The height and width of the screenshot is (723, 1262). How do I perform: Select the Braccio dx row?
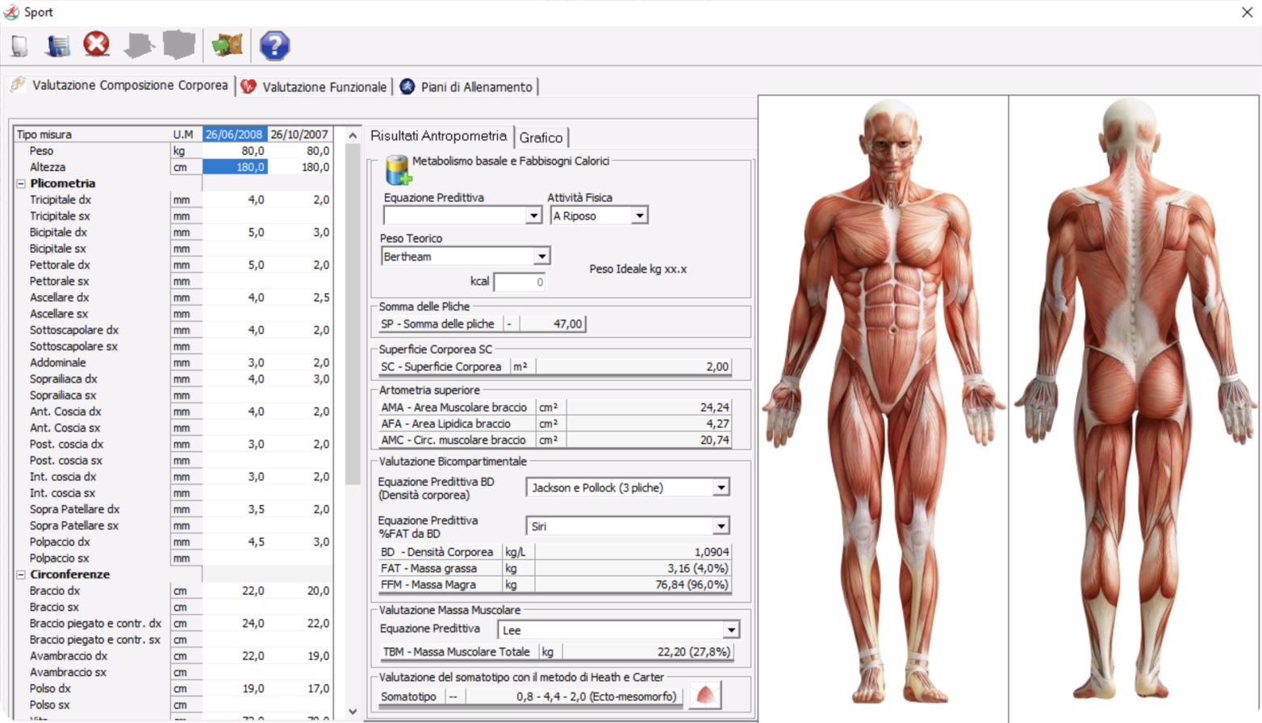point(173,591)
